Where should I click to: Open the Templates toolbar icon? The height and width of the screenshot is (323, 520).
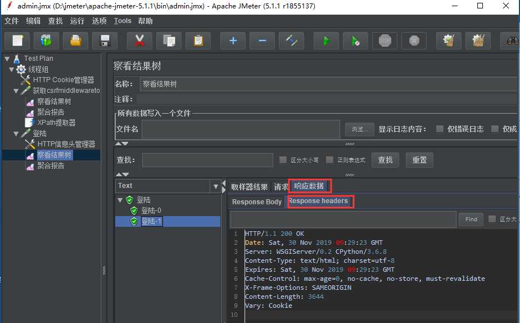(x=47, y=41)
